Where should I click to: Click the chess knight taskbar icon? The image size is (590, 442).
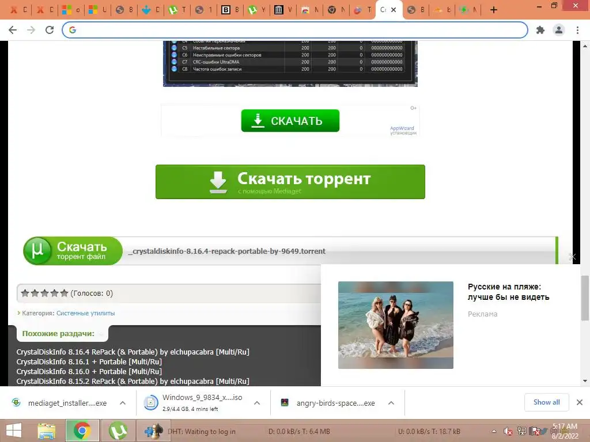[x=153, y=430]
